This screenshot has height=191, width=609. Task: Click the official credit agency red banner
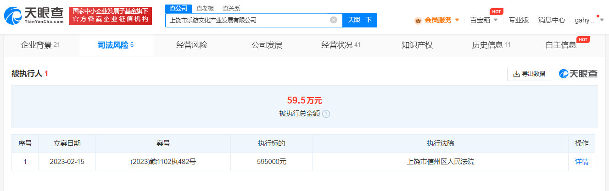coord(110,16)
